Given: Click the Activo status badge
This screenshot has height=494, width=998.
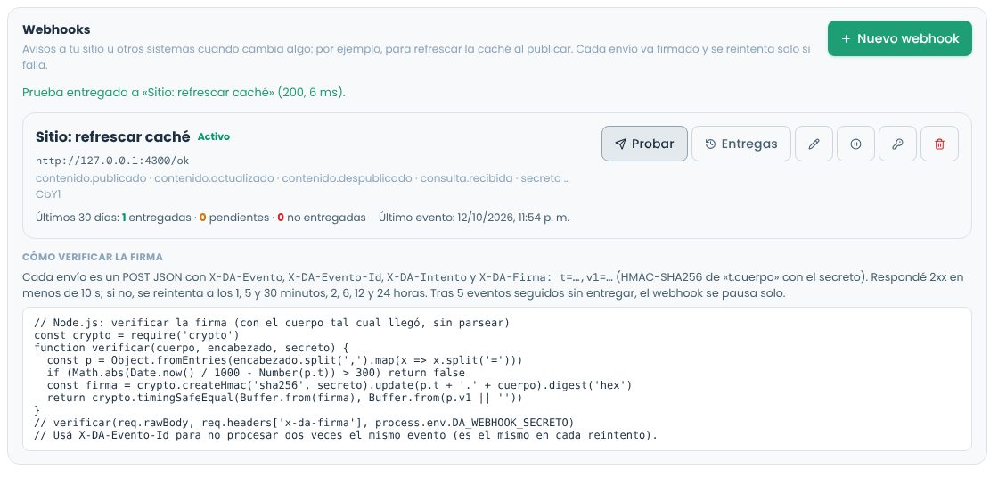Looking at the screenshot, I should pyautogui.click(x=214, y=136).
